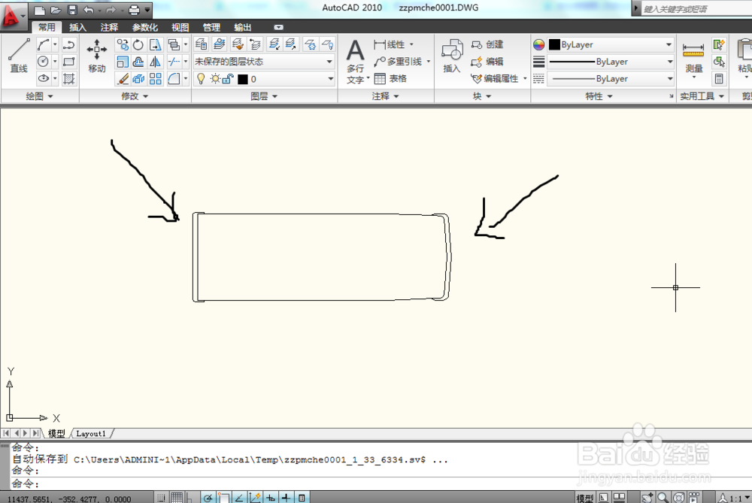Open the ByLayer linetype dropdown
This screenshot has height=503, width=752.
pyautogui.click(x=611, y=79)
